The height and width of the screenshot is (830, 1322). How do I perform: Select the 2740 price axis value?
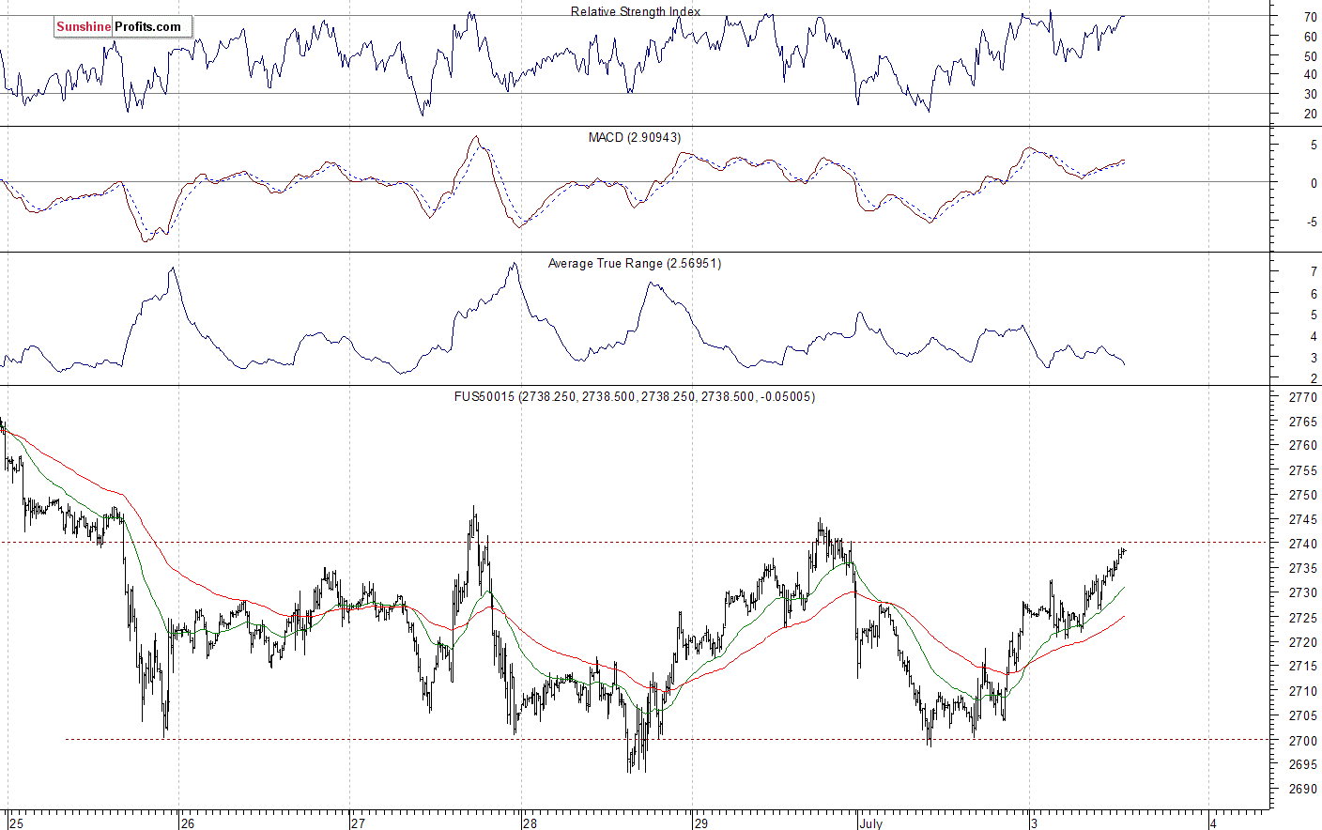tap(1302, 545)
